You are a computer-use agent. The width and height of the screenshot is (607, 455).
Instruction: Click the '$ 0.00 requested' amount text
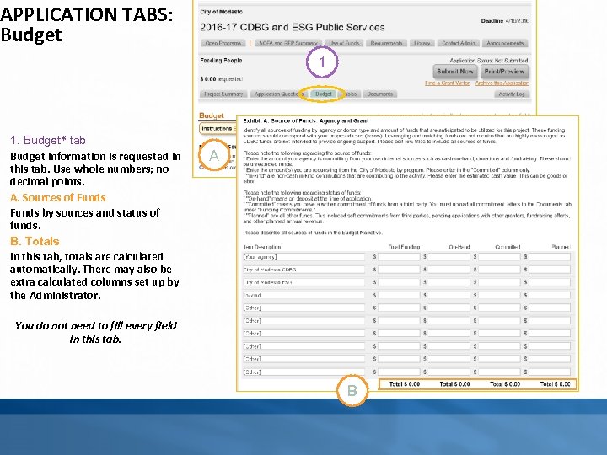click(221, 79)
